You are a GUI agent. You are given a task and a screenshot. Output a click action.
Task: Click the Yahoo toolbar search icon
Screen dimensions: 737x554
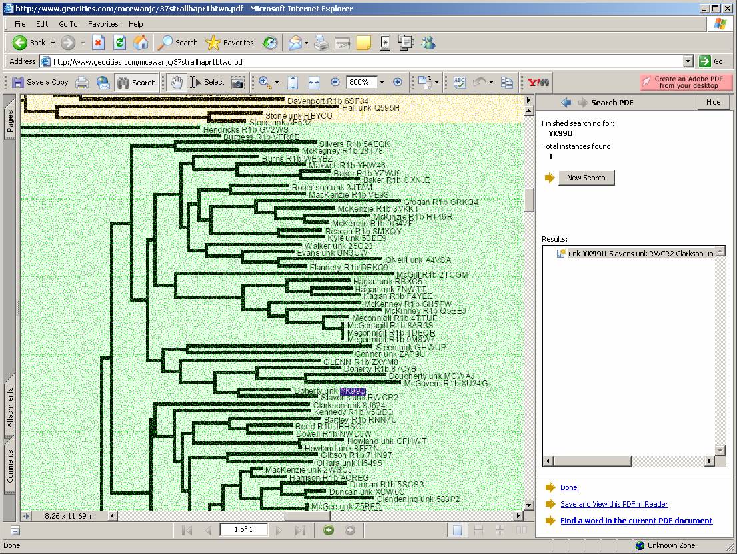pos(538,83)
